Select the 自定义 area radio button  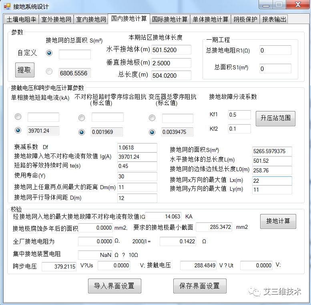[49, 53]
